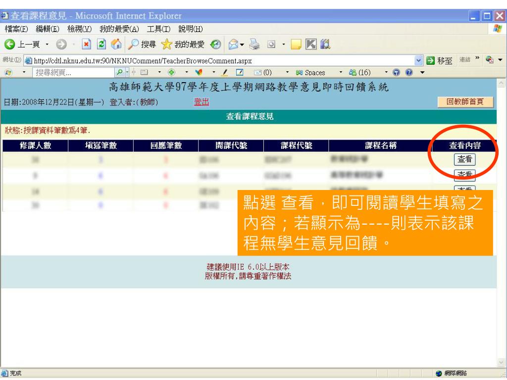Click the Mail envelope icon
Viewport: 507px width, 380px height.
tap(234, 44)
